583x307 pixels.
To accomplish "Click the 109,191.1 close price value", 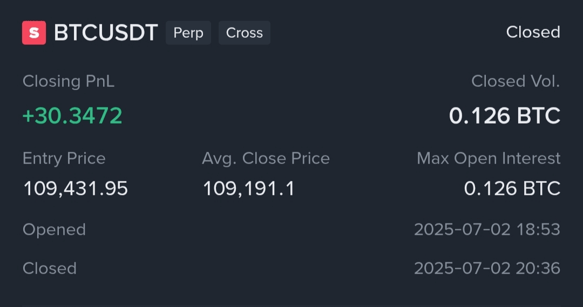I will pos(249,188).
